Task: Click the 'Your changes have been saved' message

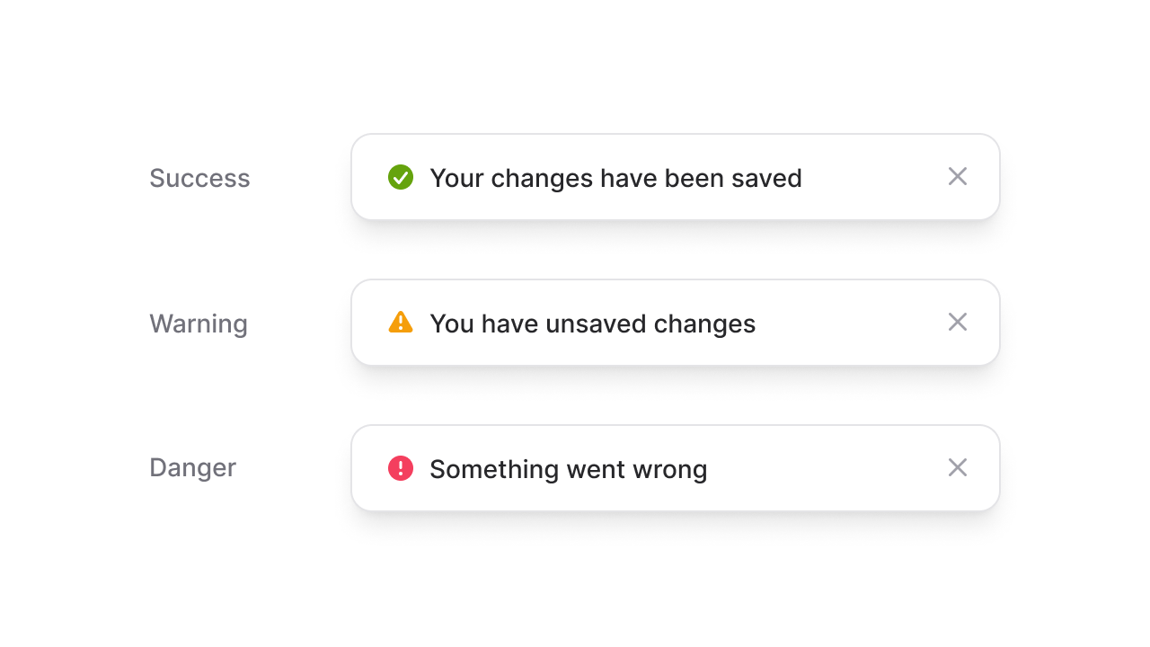Action: [615, 178]
